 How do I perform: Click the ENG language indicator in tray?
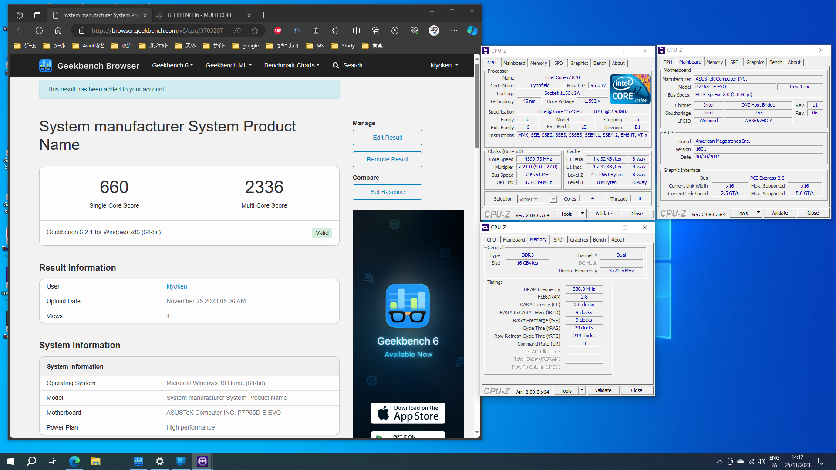coord(774,458)
